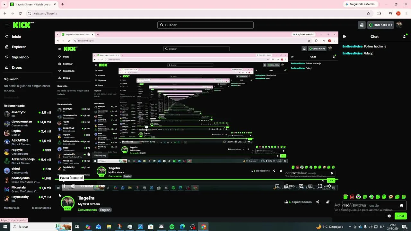Enter fullscreen on the video player

pyautogui.click(x=320, y=186)
